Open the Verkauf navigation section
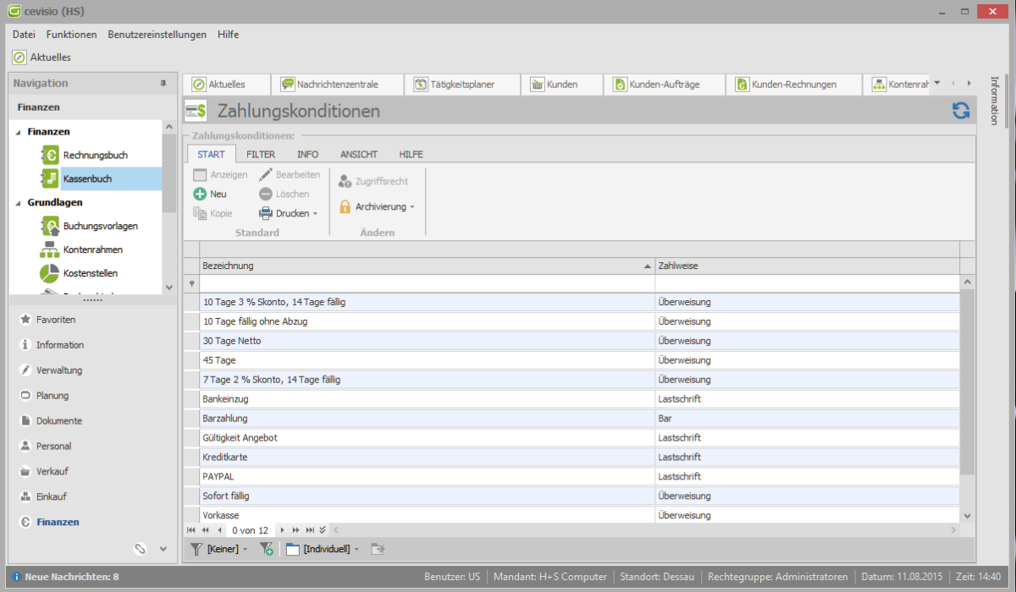The image size is (1016, 592). [x=52, y=472]
